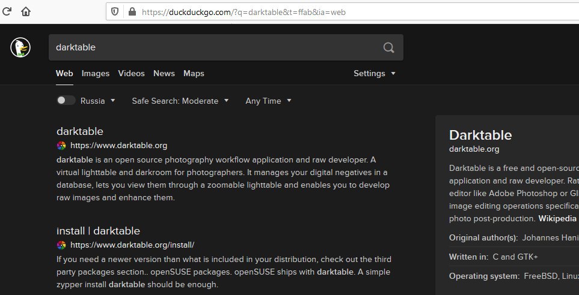This screenshot has width=579, height=295.
Task: Open the Russia region dropdown
Action: (x=98, y=101)
